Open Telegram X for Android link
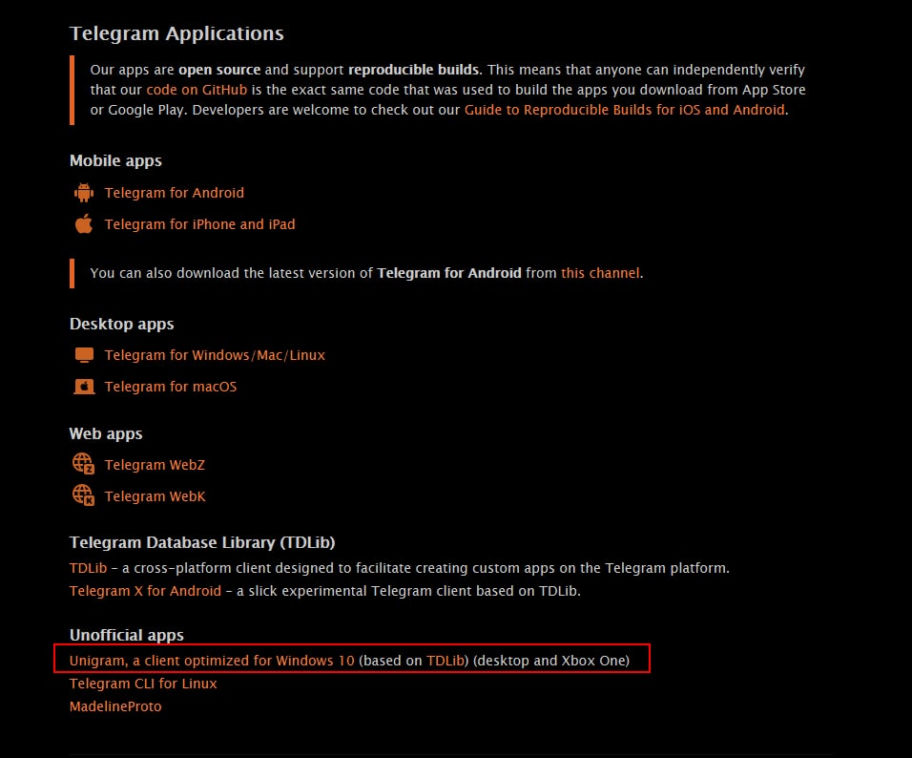Screen dimensions: 912x758 pos(145,591)
